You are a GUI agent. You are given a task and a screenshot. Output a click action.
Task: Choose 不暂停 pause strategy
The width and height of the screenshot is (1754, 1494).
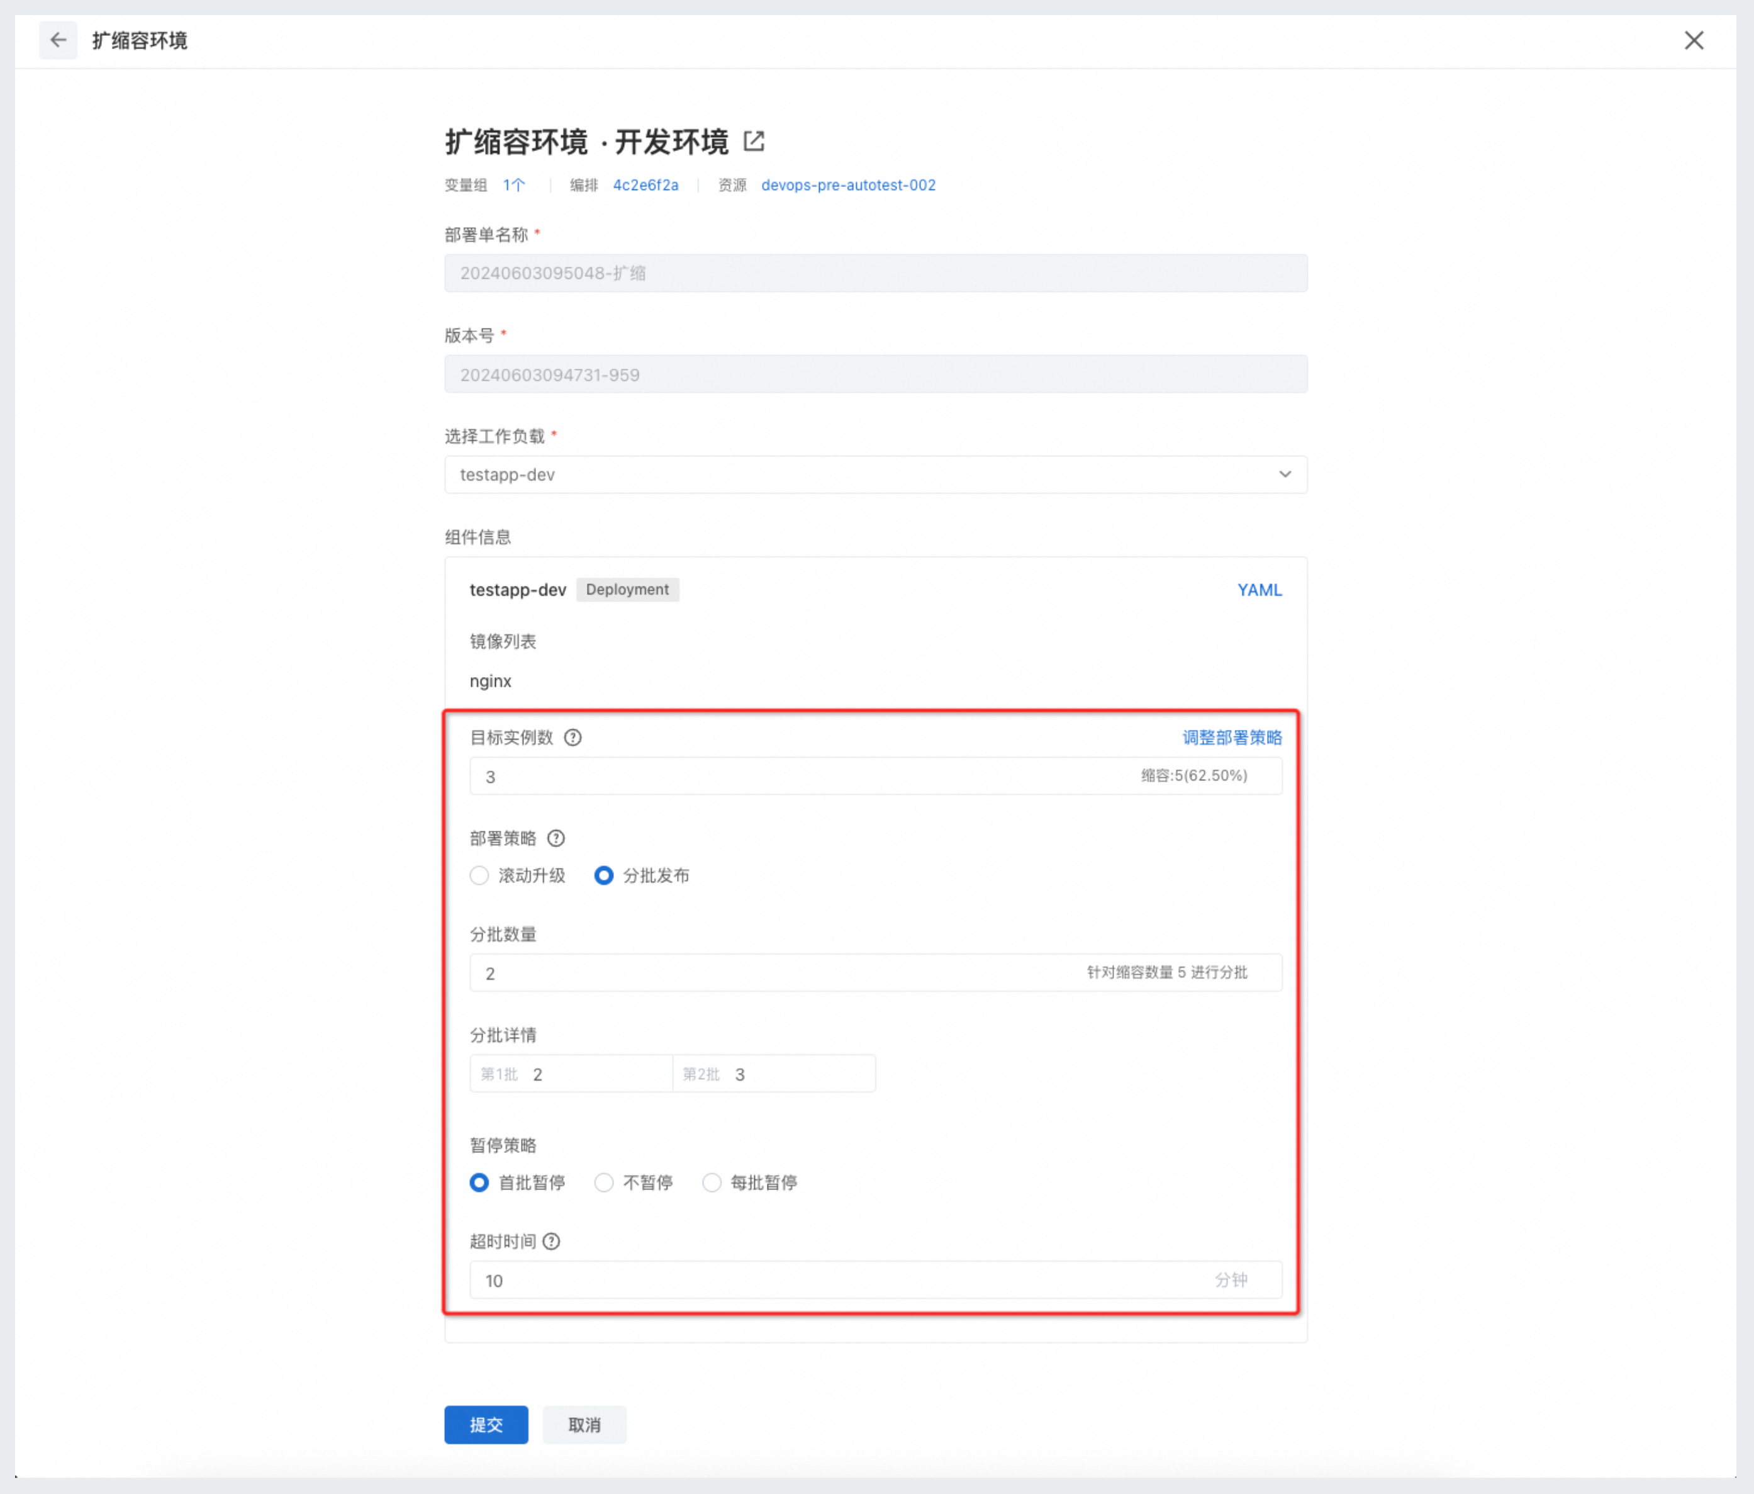tap(603, 1182)
